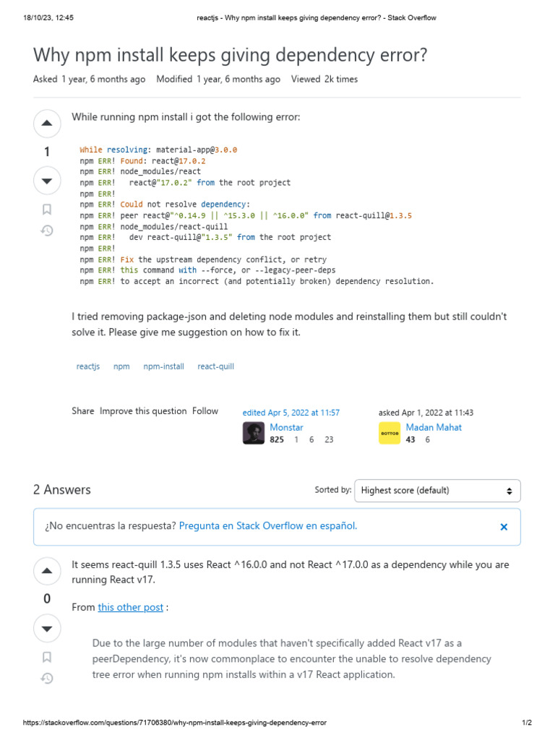Screen dimensions: 555x740
Task: Click the reactjs tag
Action: click(x=88, y=366)
